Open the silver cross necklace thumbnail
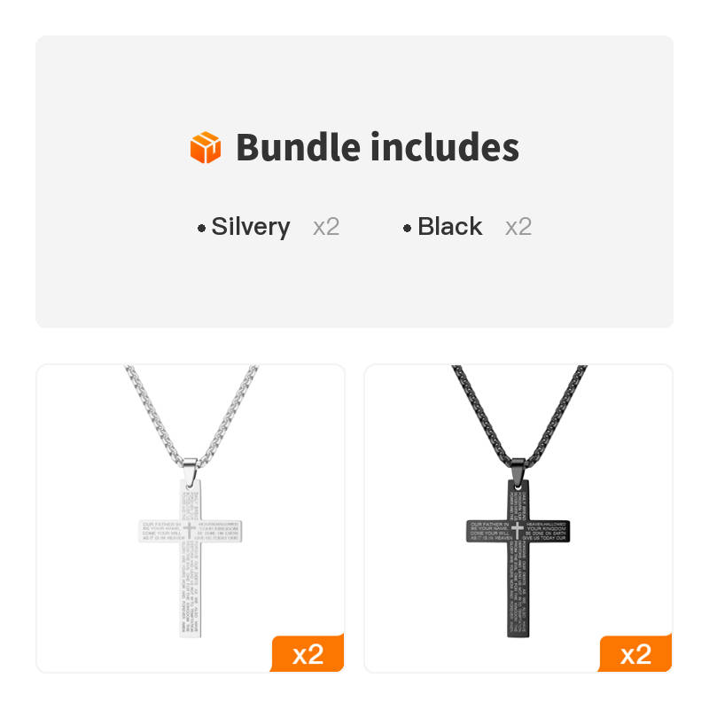This screenshot has height=709, width=709. tap(191, 518)
